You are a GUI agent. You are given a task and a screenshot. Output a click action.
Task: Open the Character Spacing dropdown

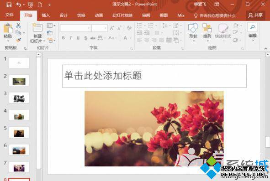[101, 38]
